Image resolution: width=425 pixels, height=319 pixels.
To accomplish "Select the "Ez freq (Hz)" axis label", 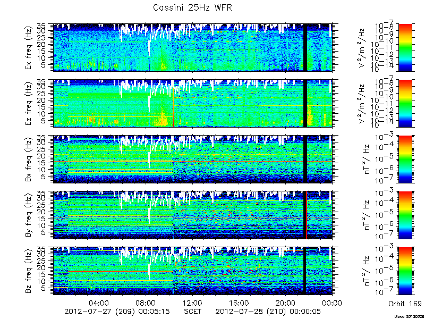I will pyautogui.click(x=29, y=103).
